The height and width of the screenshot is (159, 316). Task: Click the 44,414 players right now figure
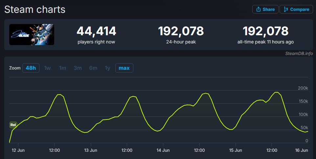click(x=96, y=31)
